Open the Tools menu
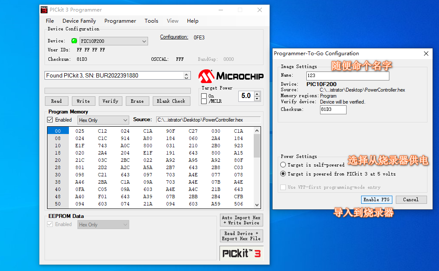Viewport: 439px width, 271px height. point(151,21)
